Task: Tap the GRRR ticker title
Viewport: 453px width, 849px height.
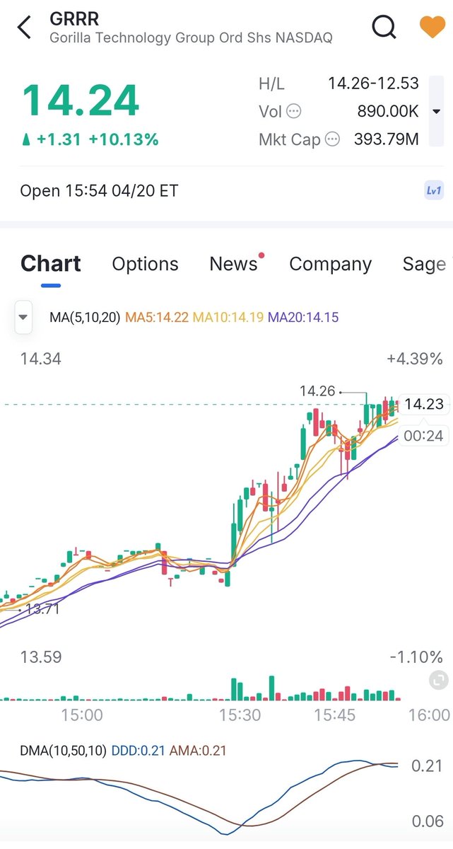Action: [74, 18]
